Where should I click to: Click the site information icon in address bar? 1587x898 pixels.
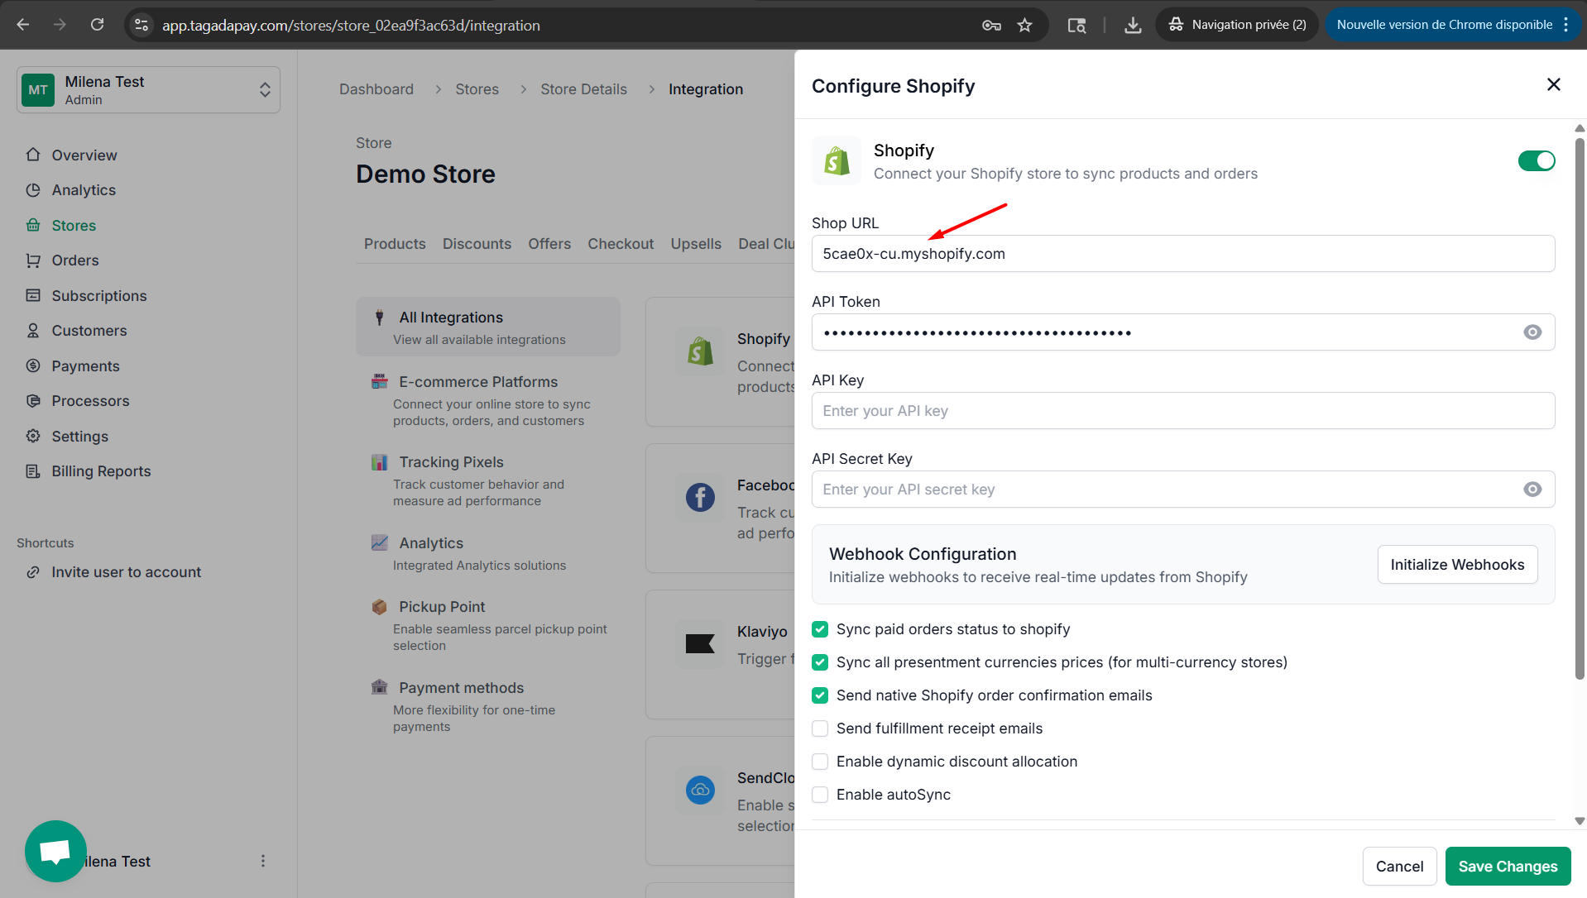[x=141, y=25]
